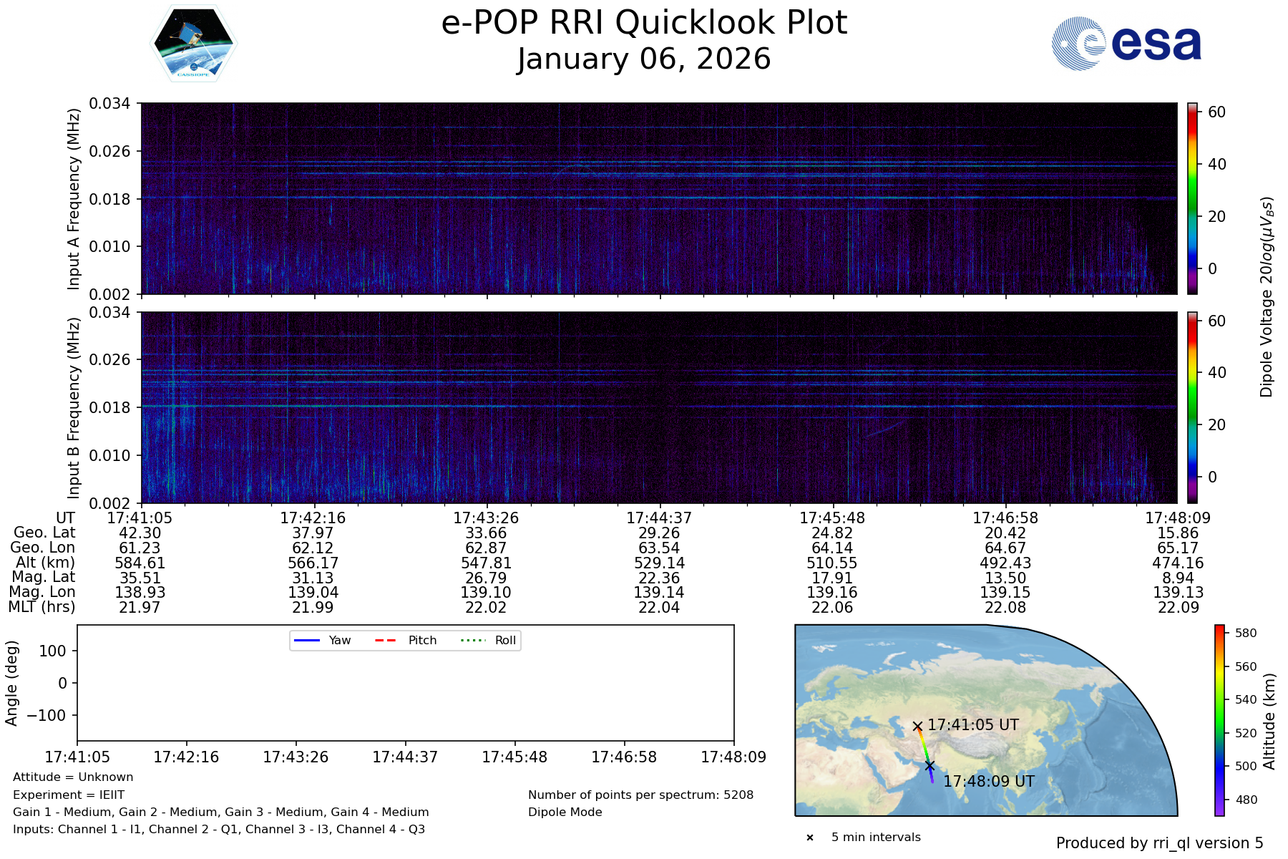Click the 17:48:09 UT end marker on map
This screenshot has width=1288, height=859.
pos(930,766)
